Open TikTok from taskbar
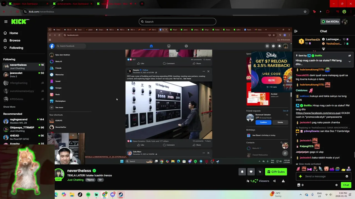Viewport: 355px width, 199px height. [x=80, y=195]
